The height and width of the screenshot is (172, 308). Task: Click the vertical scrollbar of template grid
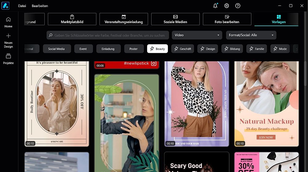[305, 73]
